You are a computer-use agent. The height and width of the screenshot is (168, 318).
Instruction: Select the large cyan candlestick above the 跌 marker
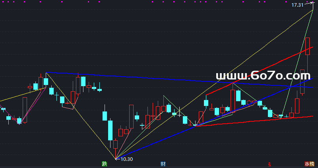tap(110, 130)
